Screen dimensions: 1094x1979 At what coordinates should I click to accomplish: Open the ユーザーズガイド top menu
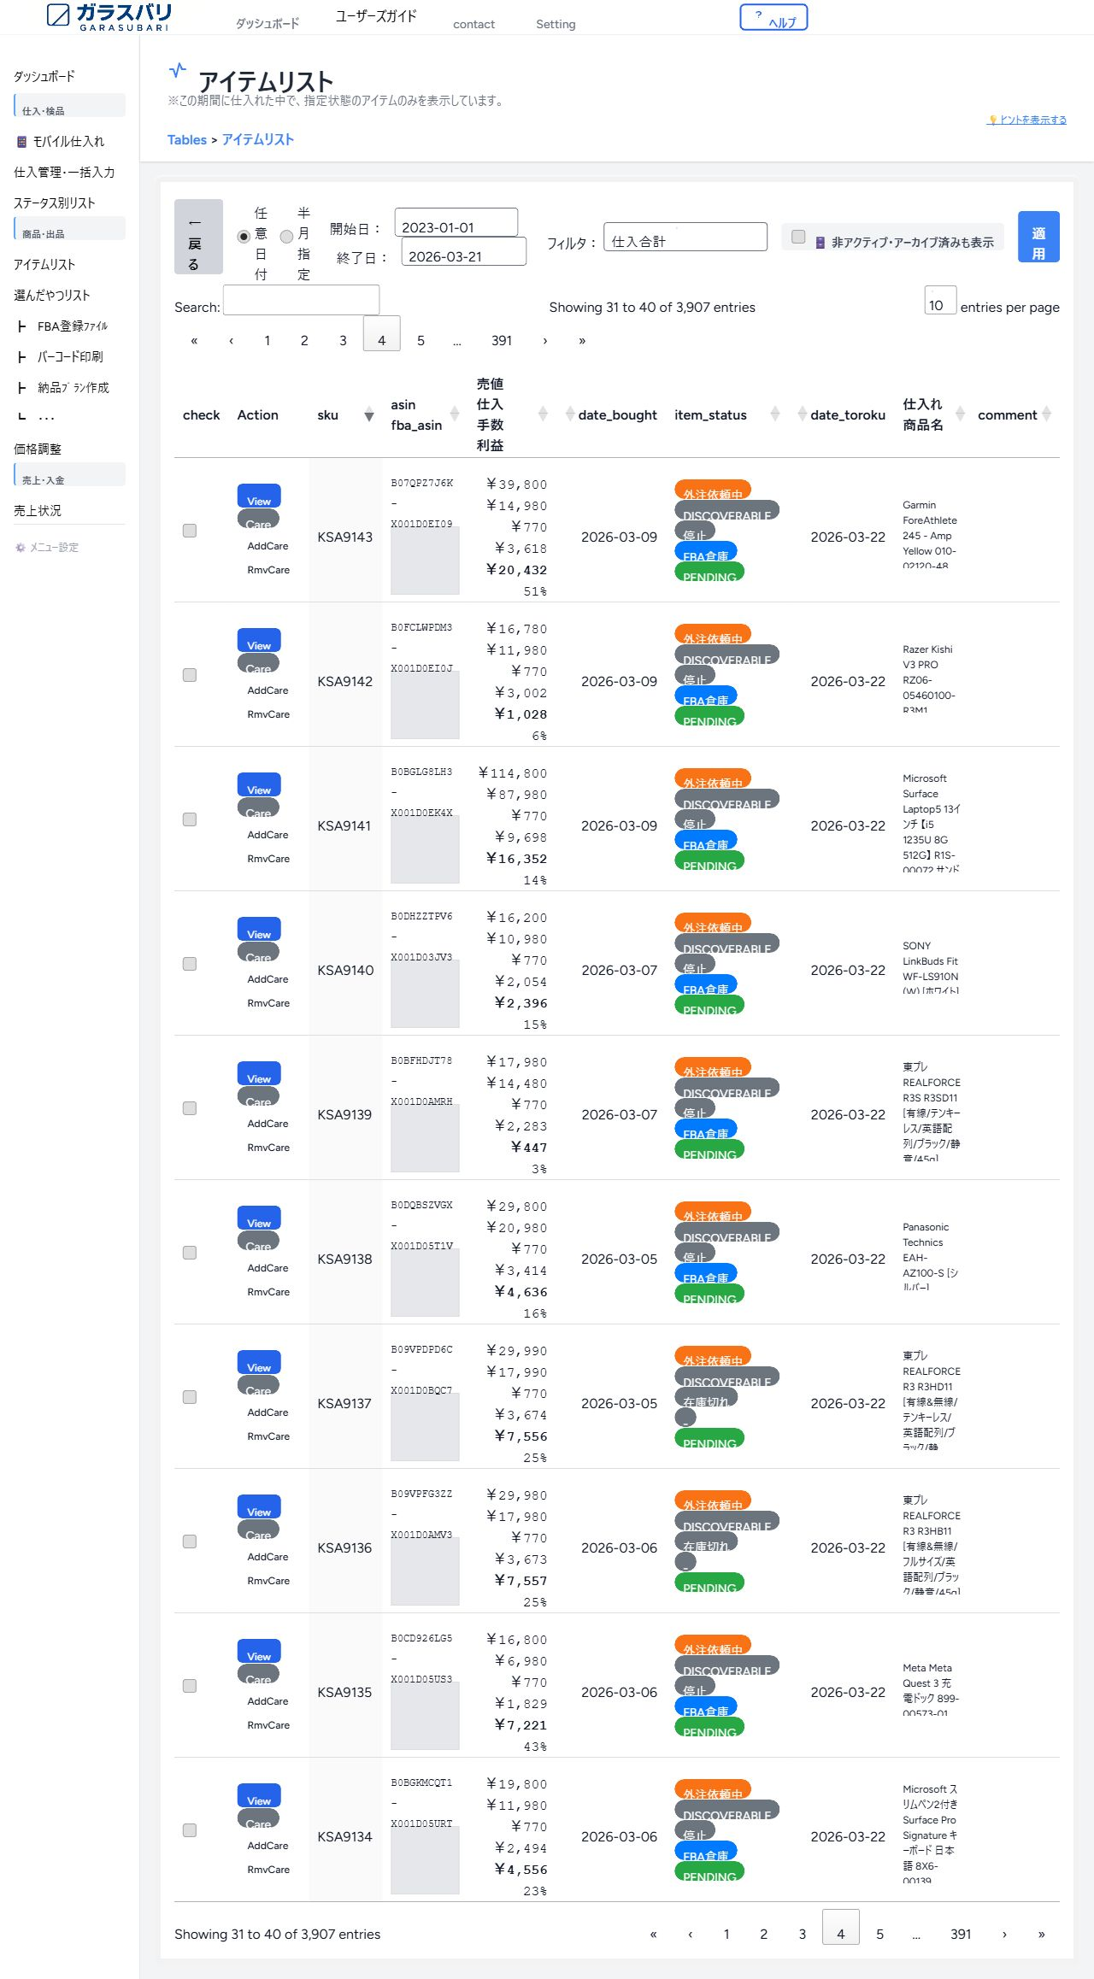[x=376, y=16]
